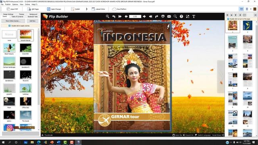The image size is (258, 145).
Task: Select the None scene thumbnail
Action: (x=9, y=34)
